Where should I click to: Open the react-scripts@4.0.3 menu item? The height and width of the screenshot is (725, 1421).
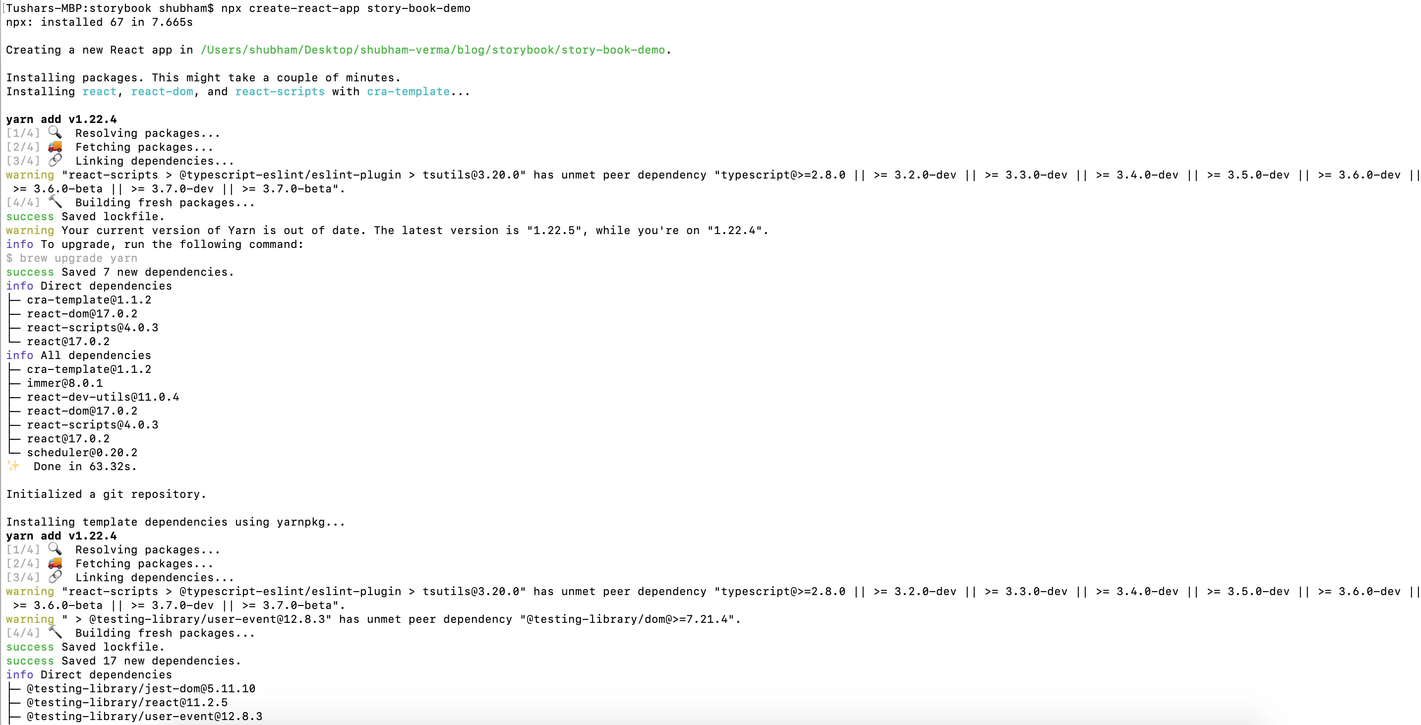(92, 327)
